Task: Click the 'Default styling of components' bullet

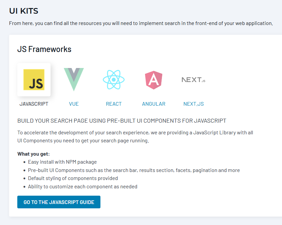Action: point(73,178)
